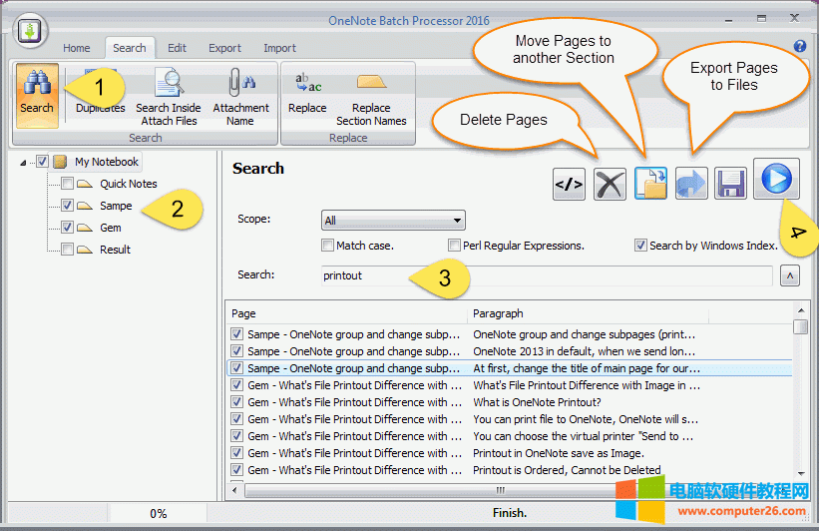This screenshot has height=531, width=819.
Task: Check the Result section checkbox
Action: (67, 250)
